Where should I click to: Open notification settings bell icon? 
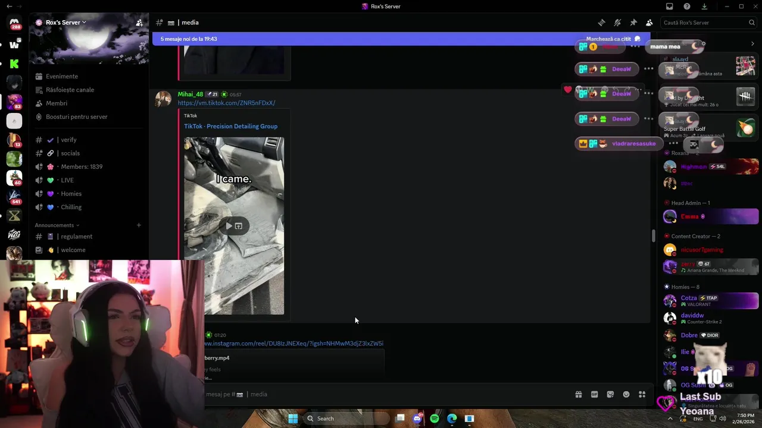617,23
